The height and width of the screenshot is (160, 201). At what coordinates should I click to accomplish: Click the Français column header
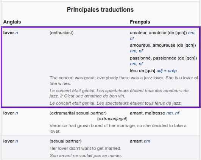[140, 22]
